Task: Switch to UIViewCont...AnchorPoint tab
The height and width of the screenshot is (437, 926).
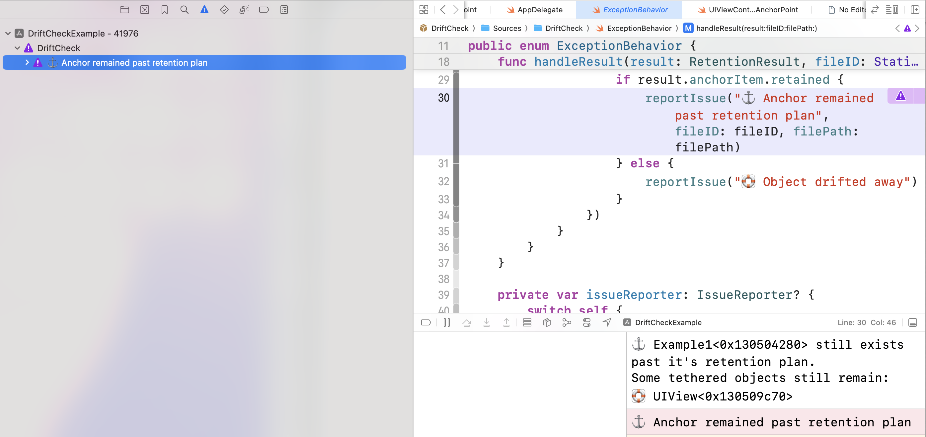Action: 748,10
